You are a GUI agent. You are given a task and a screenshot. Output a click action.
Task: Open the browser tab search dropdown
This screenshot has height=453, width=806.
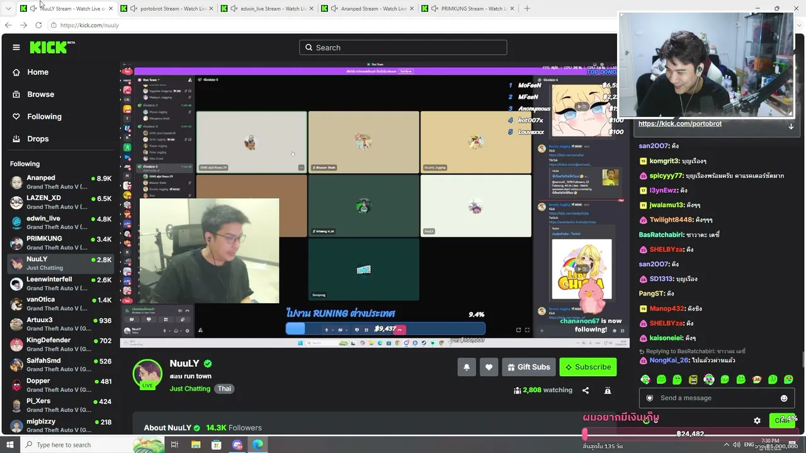8,9
